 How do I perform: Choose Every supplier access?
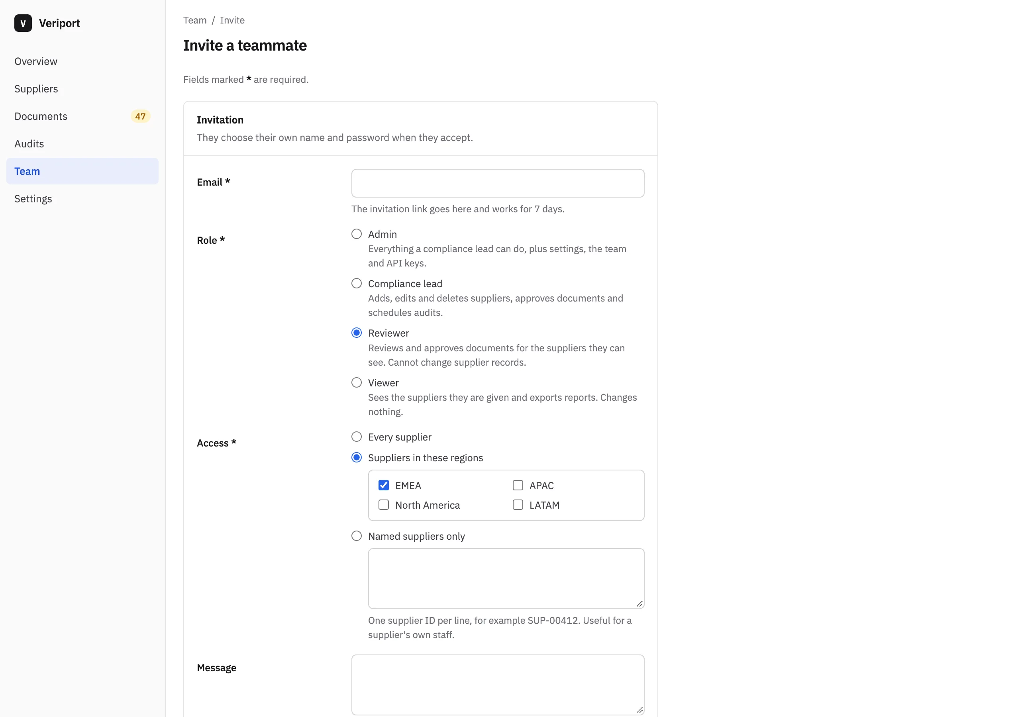[x=356, y=437]
